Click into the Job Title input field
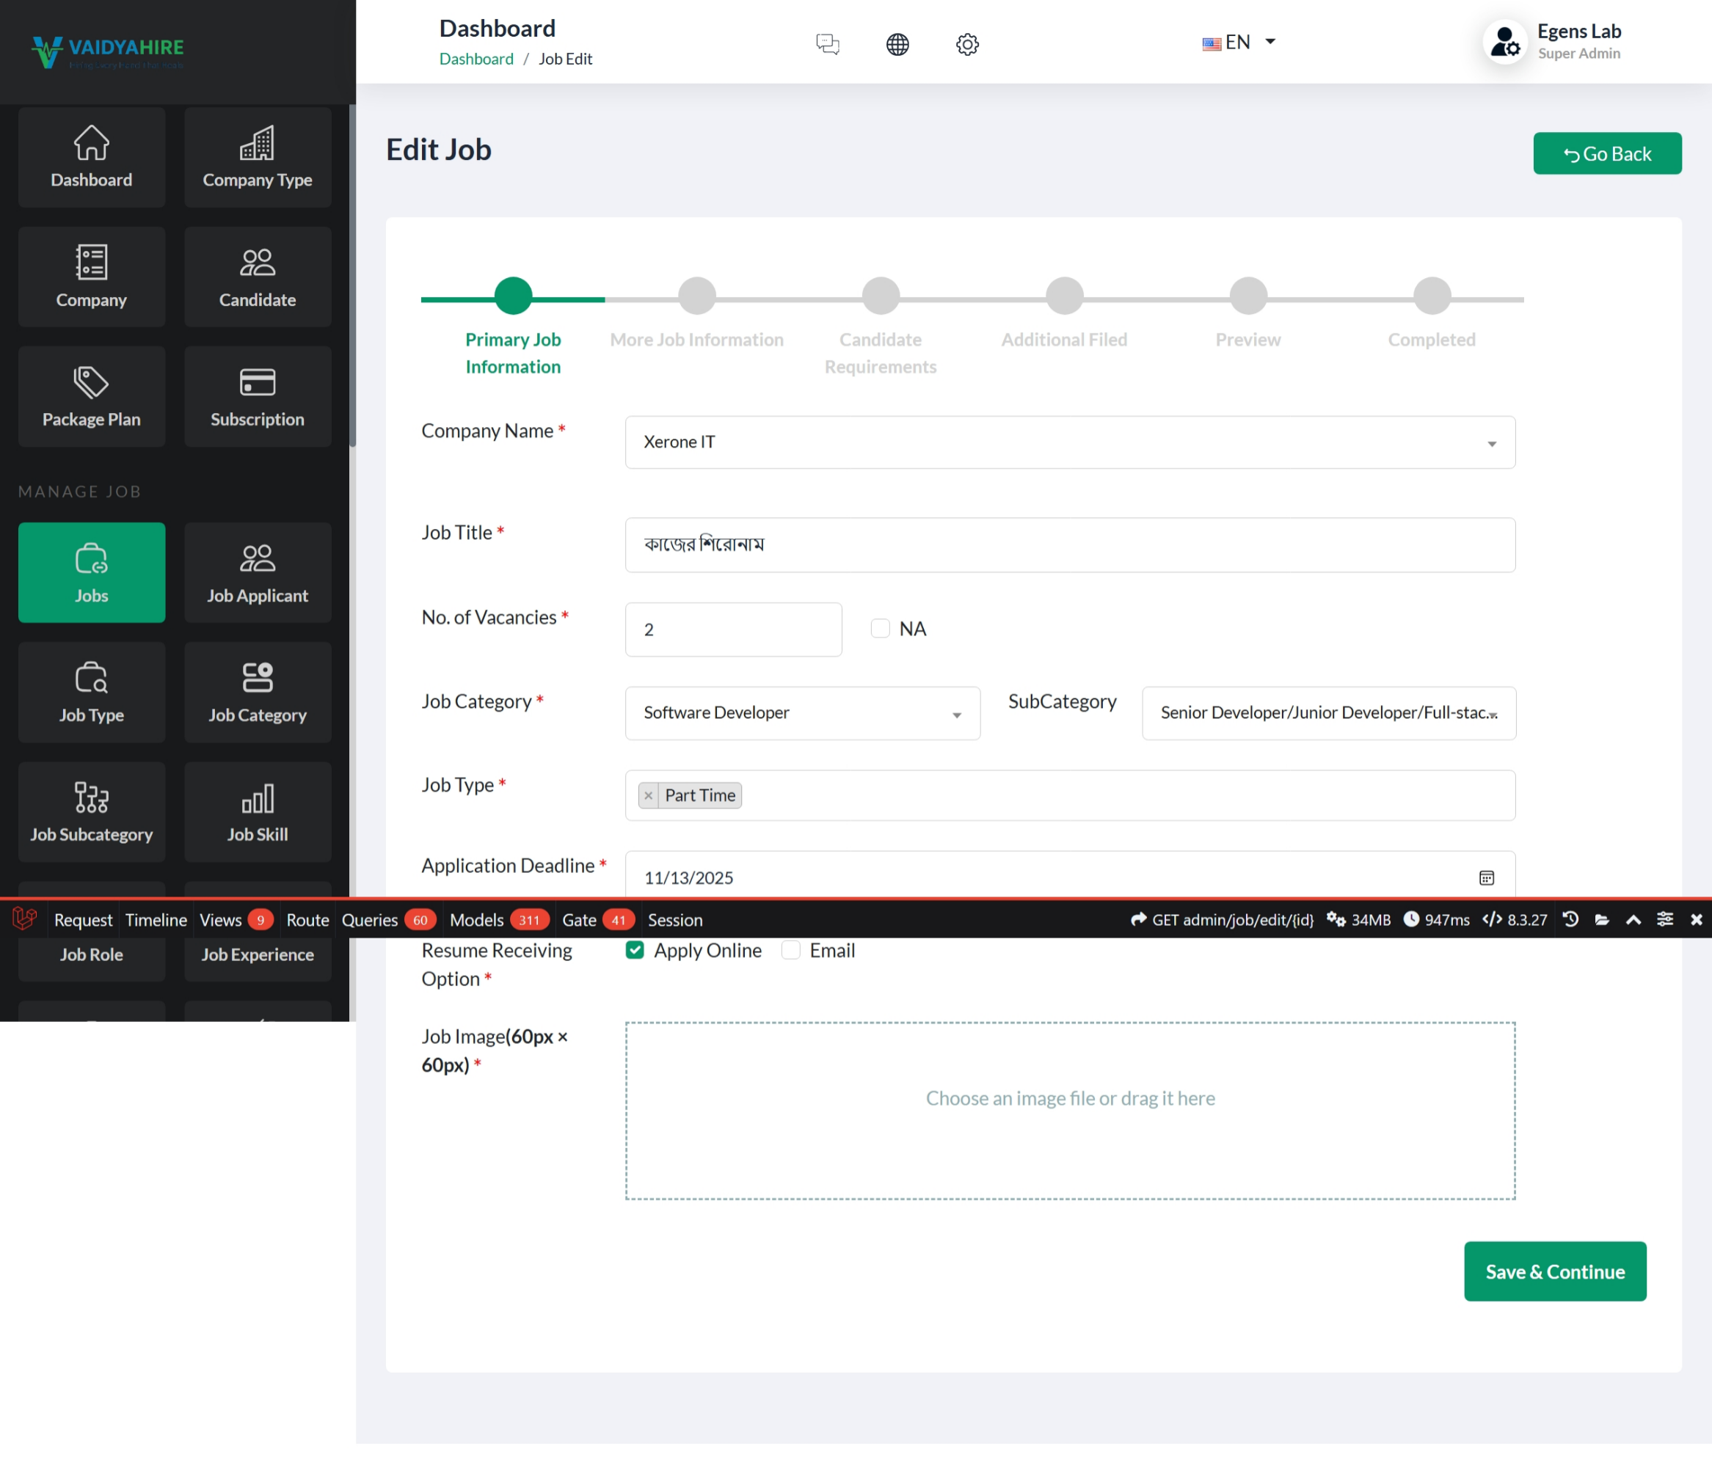 coord(1069,544)
